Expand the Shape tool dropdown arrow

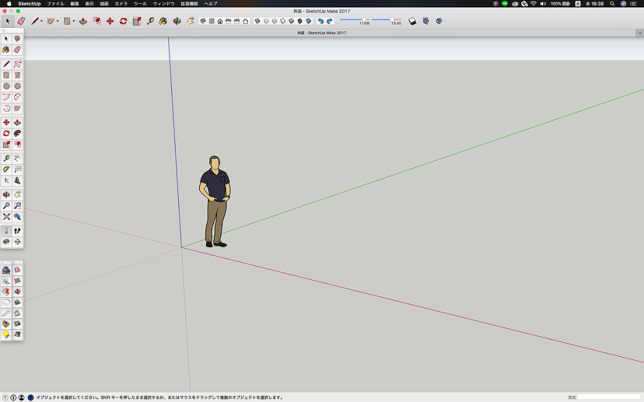pyautogui.click(x=74, y=21)
